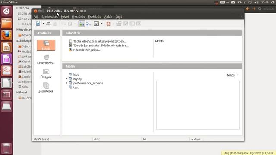Click the Paste toolbar icon

click(70, 24)
